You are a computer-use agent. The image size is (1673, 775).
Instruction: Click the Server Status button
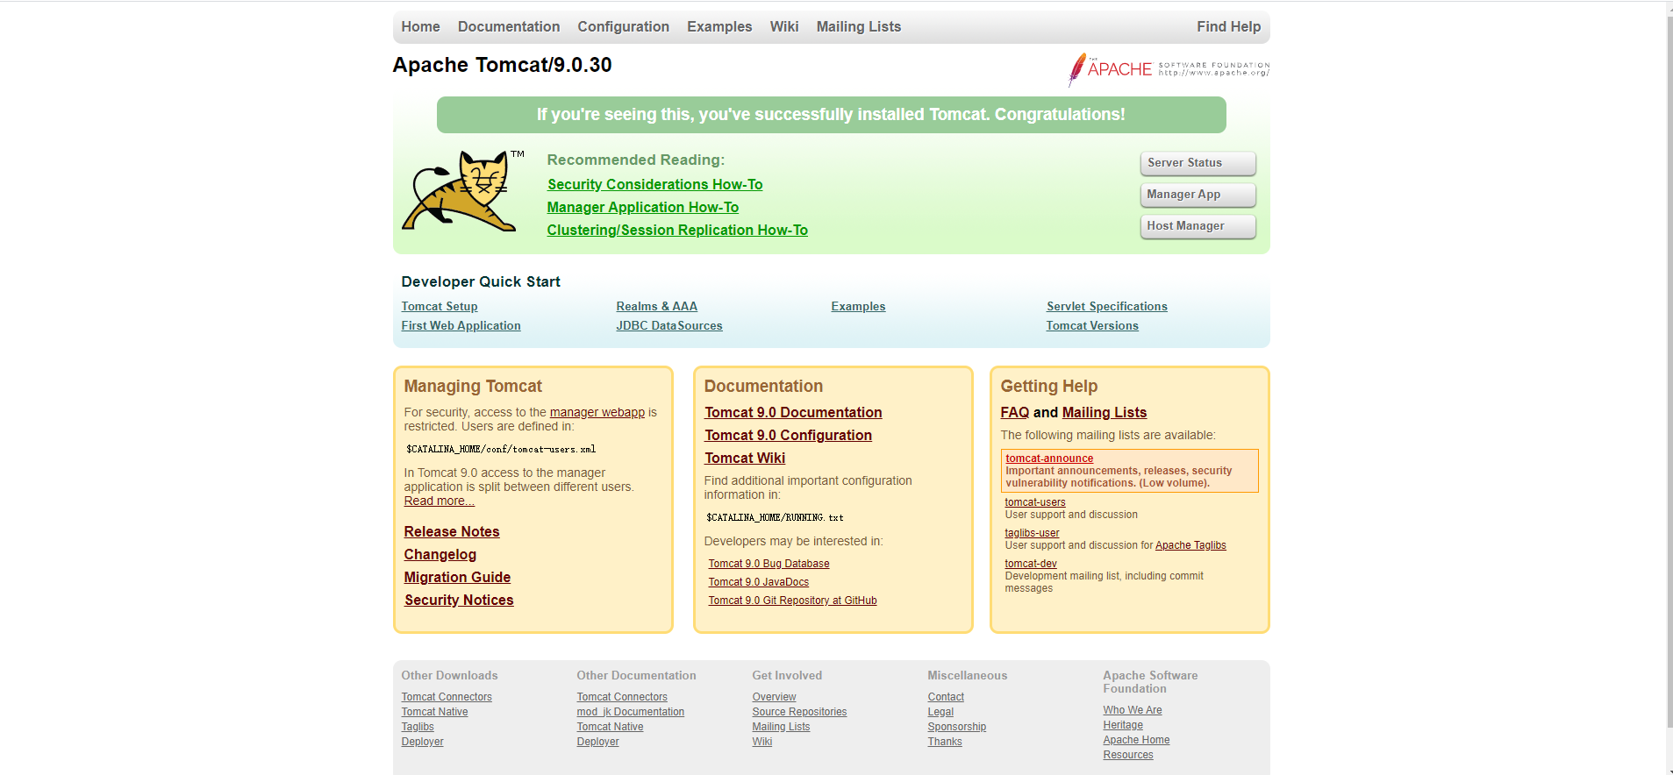[x=1198, y=163]
